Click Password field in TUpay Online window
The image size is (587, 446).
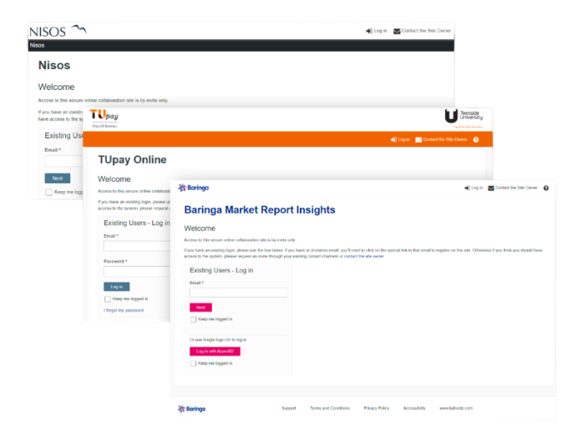(137, 271)
